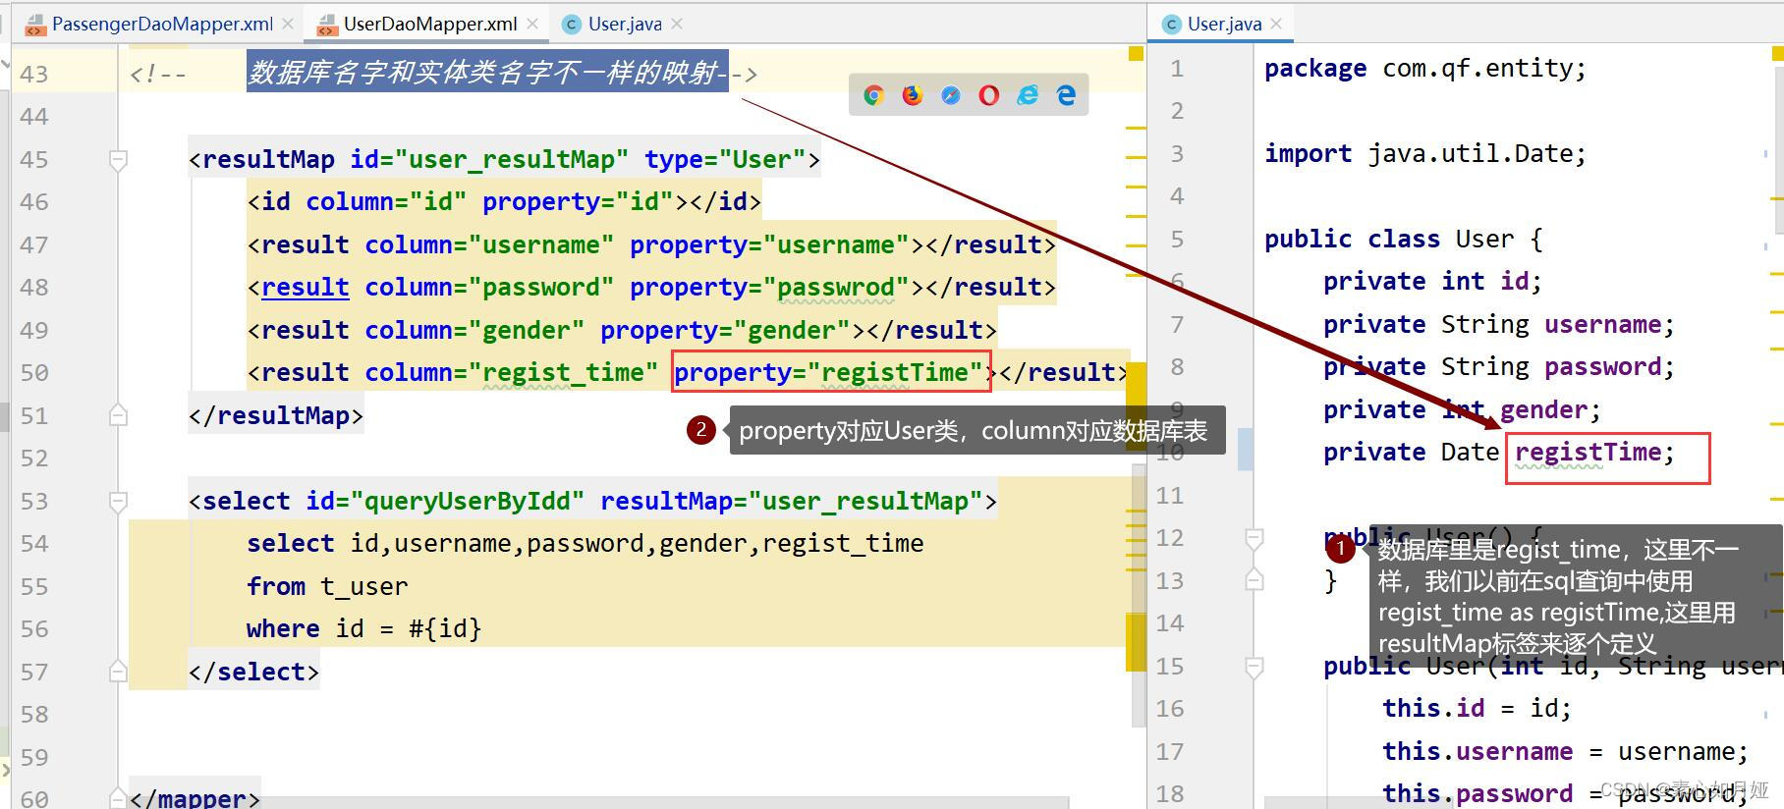Open in Safari browser icon

coord(950,95)
